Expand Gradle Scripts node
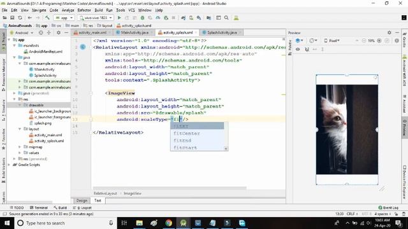The image size is (408, 229). click(x=10, y=165)
